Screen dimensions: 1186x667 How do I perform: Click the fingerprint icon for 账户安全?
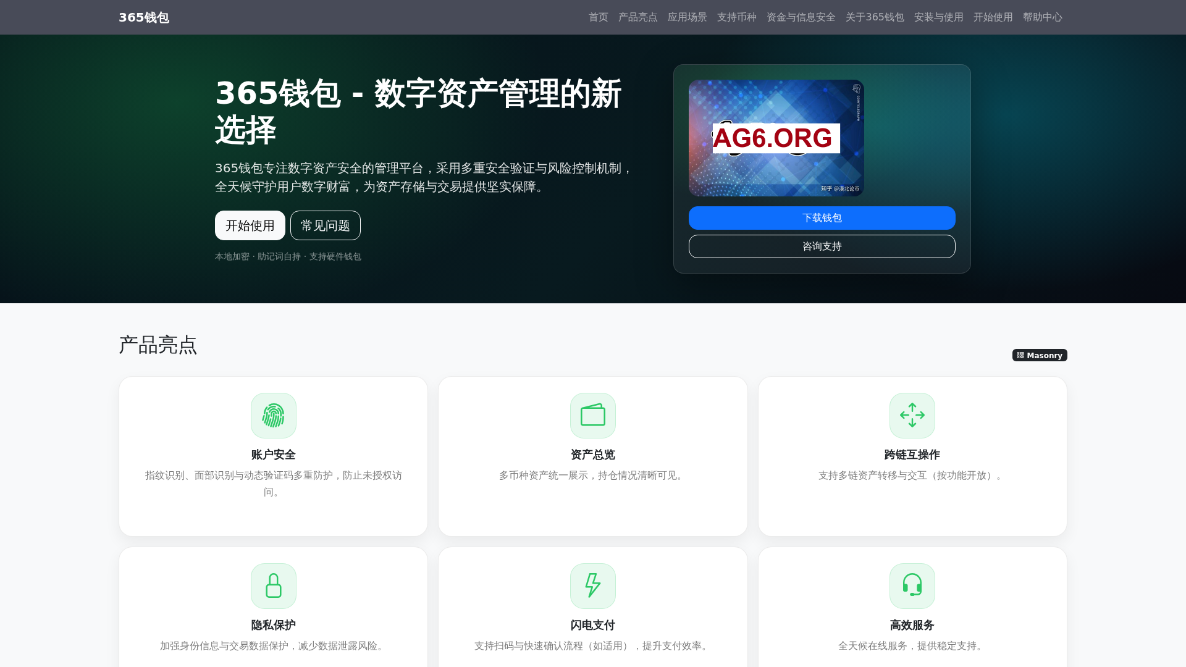click(274, 416)
